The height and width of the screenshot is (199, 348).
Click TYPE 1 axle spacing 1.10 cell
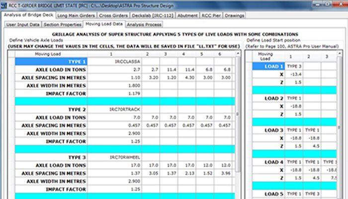[x=115, y=78]
